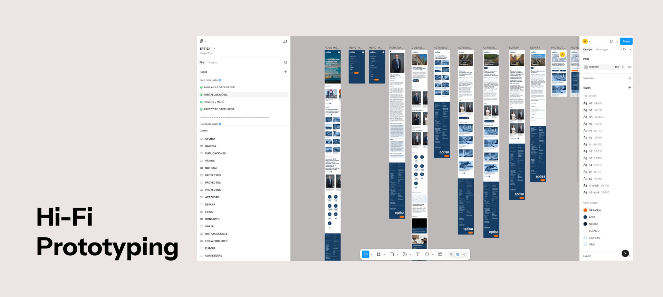Collapse the left sidebar with the panel toggle

click(285, 41)
